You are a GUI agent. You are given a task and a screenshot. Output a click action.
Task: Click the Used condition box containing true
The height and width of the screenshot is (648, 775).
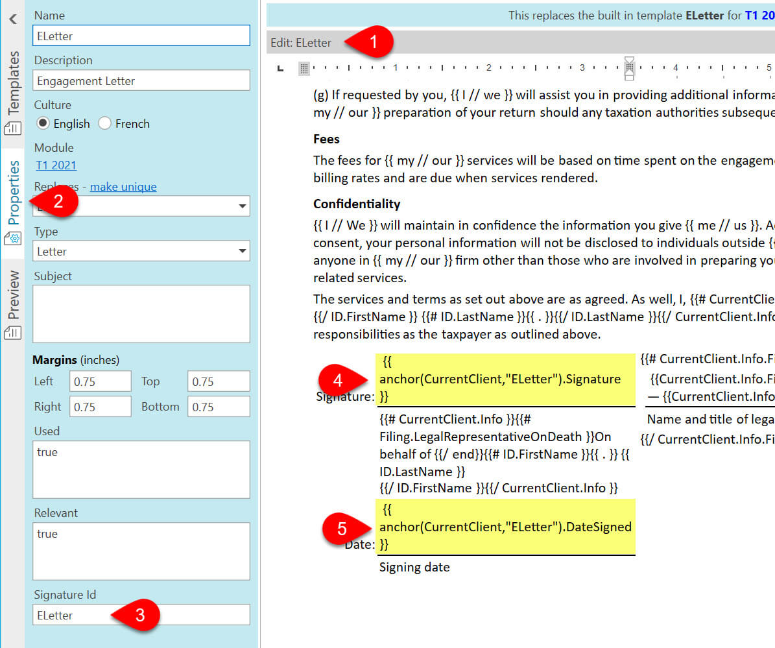141,470
